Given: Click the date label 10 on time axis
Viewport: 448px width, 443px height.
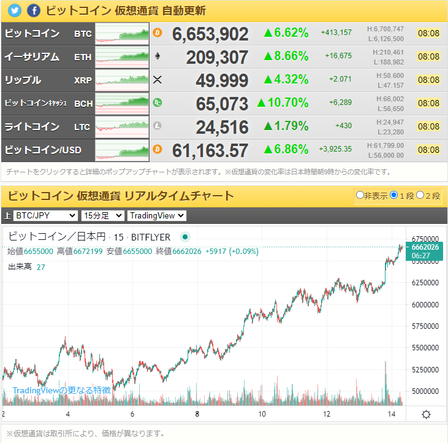Looking at the screenshot, I should [262, 414].
